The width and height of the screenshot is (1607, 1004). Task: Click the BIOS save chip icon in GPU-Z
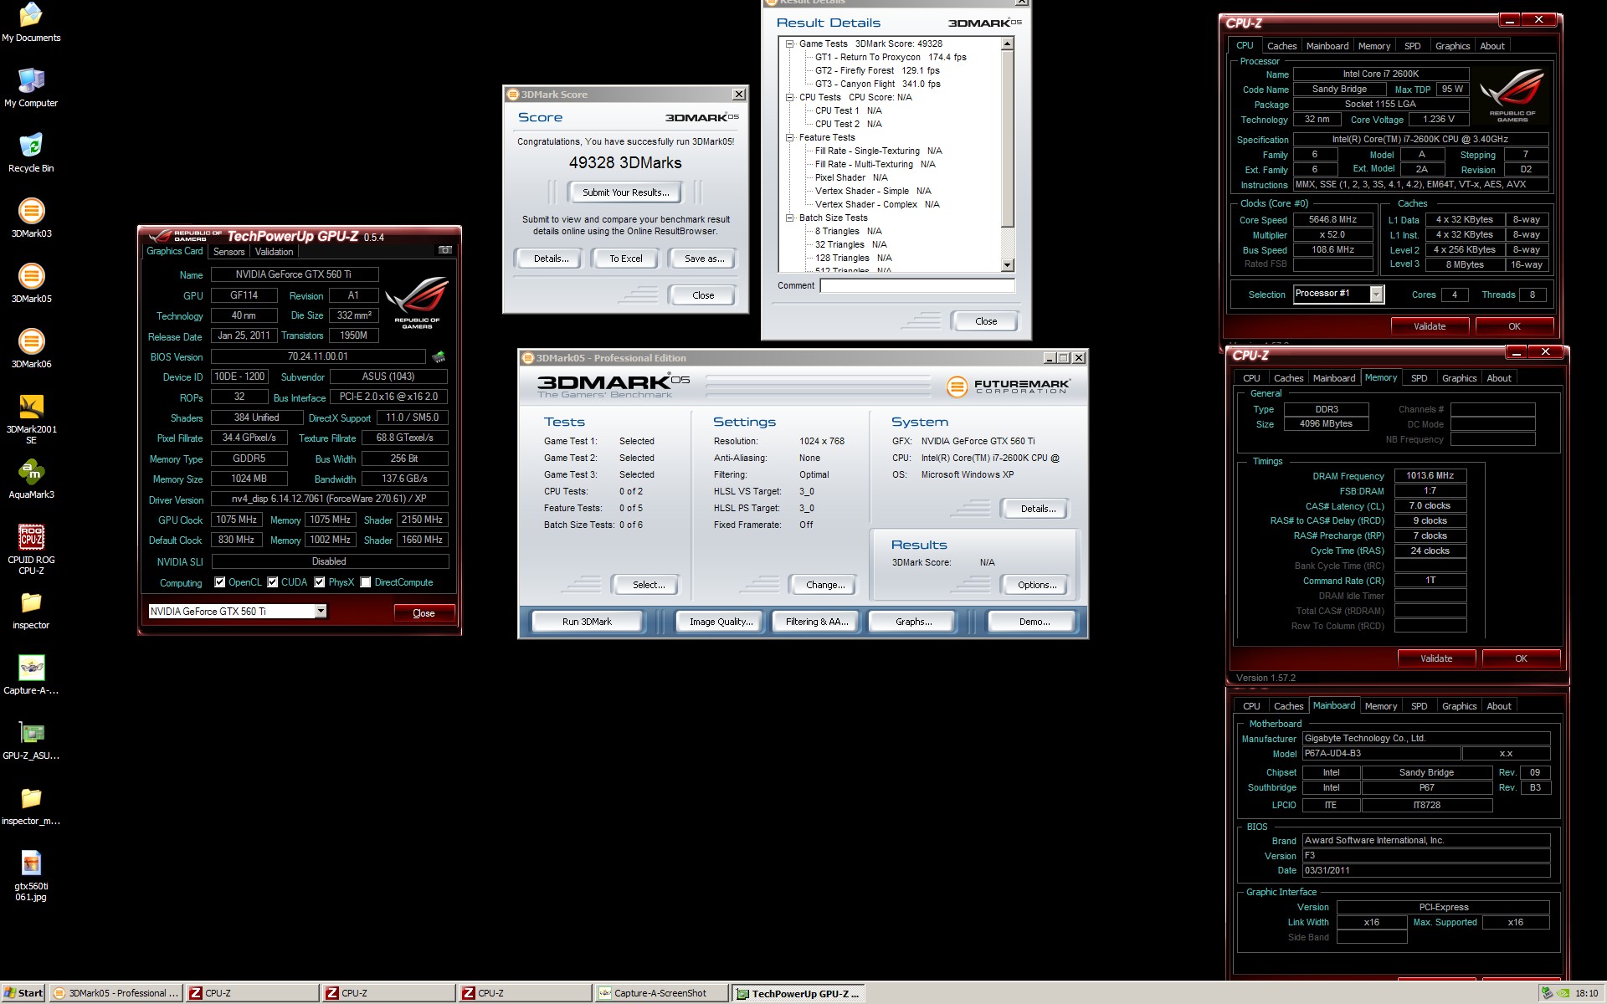pos(439,357)
